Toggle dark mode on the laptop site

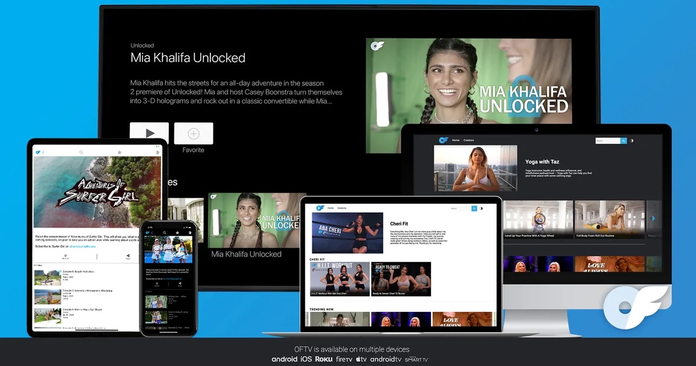(x=481, y=208)
